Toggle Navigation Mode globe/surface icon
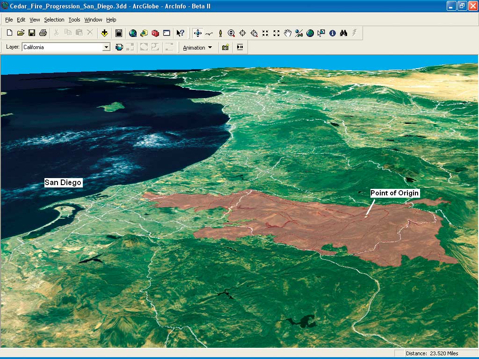The image size is (479, 359). (x=299, y=33)
